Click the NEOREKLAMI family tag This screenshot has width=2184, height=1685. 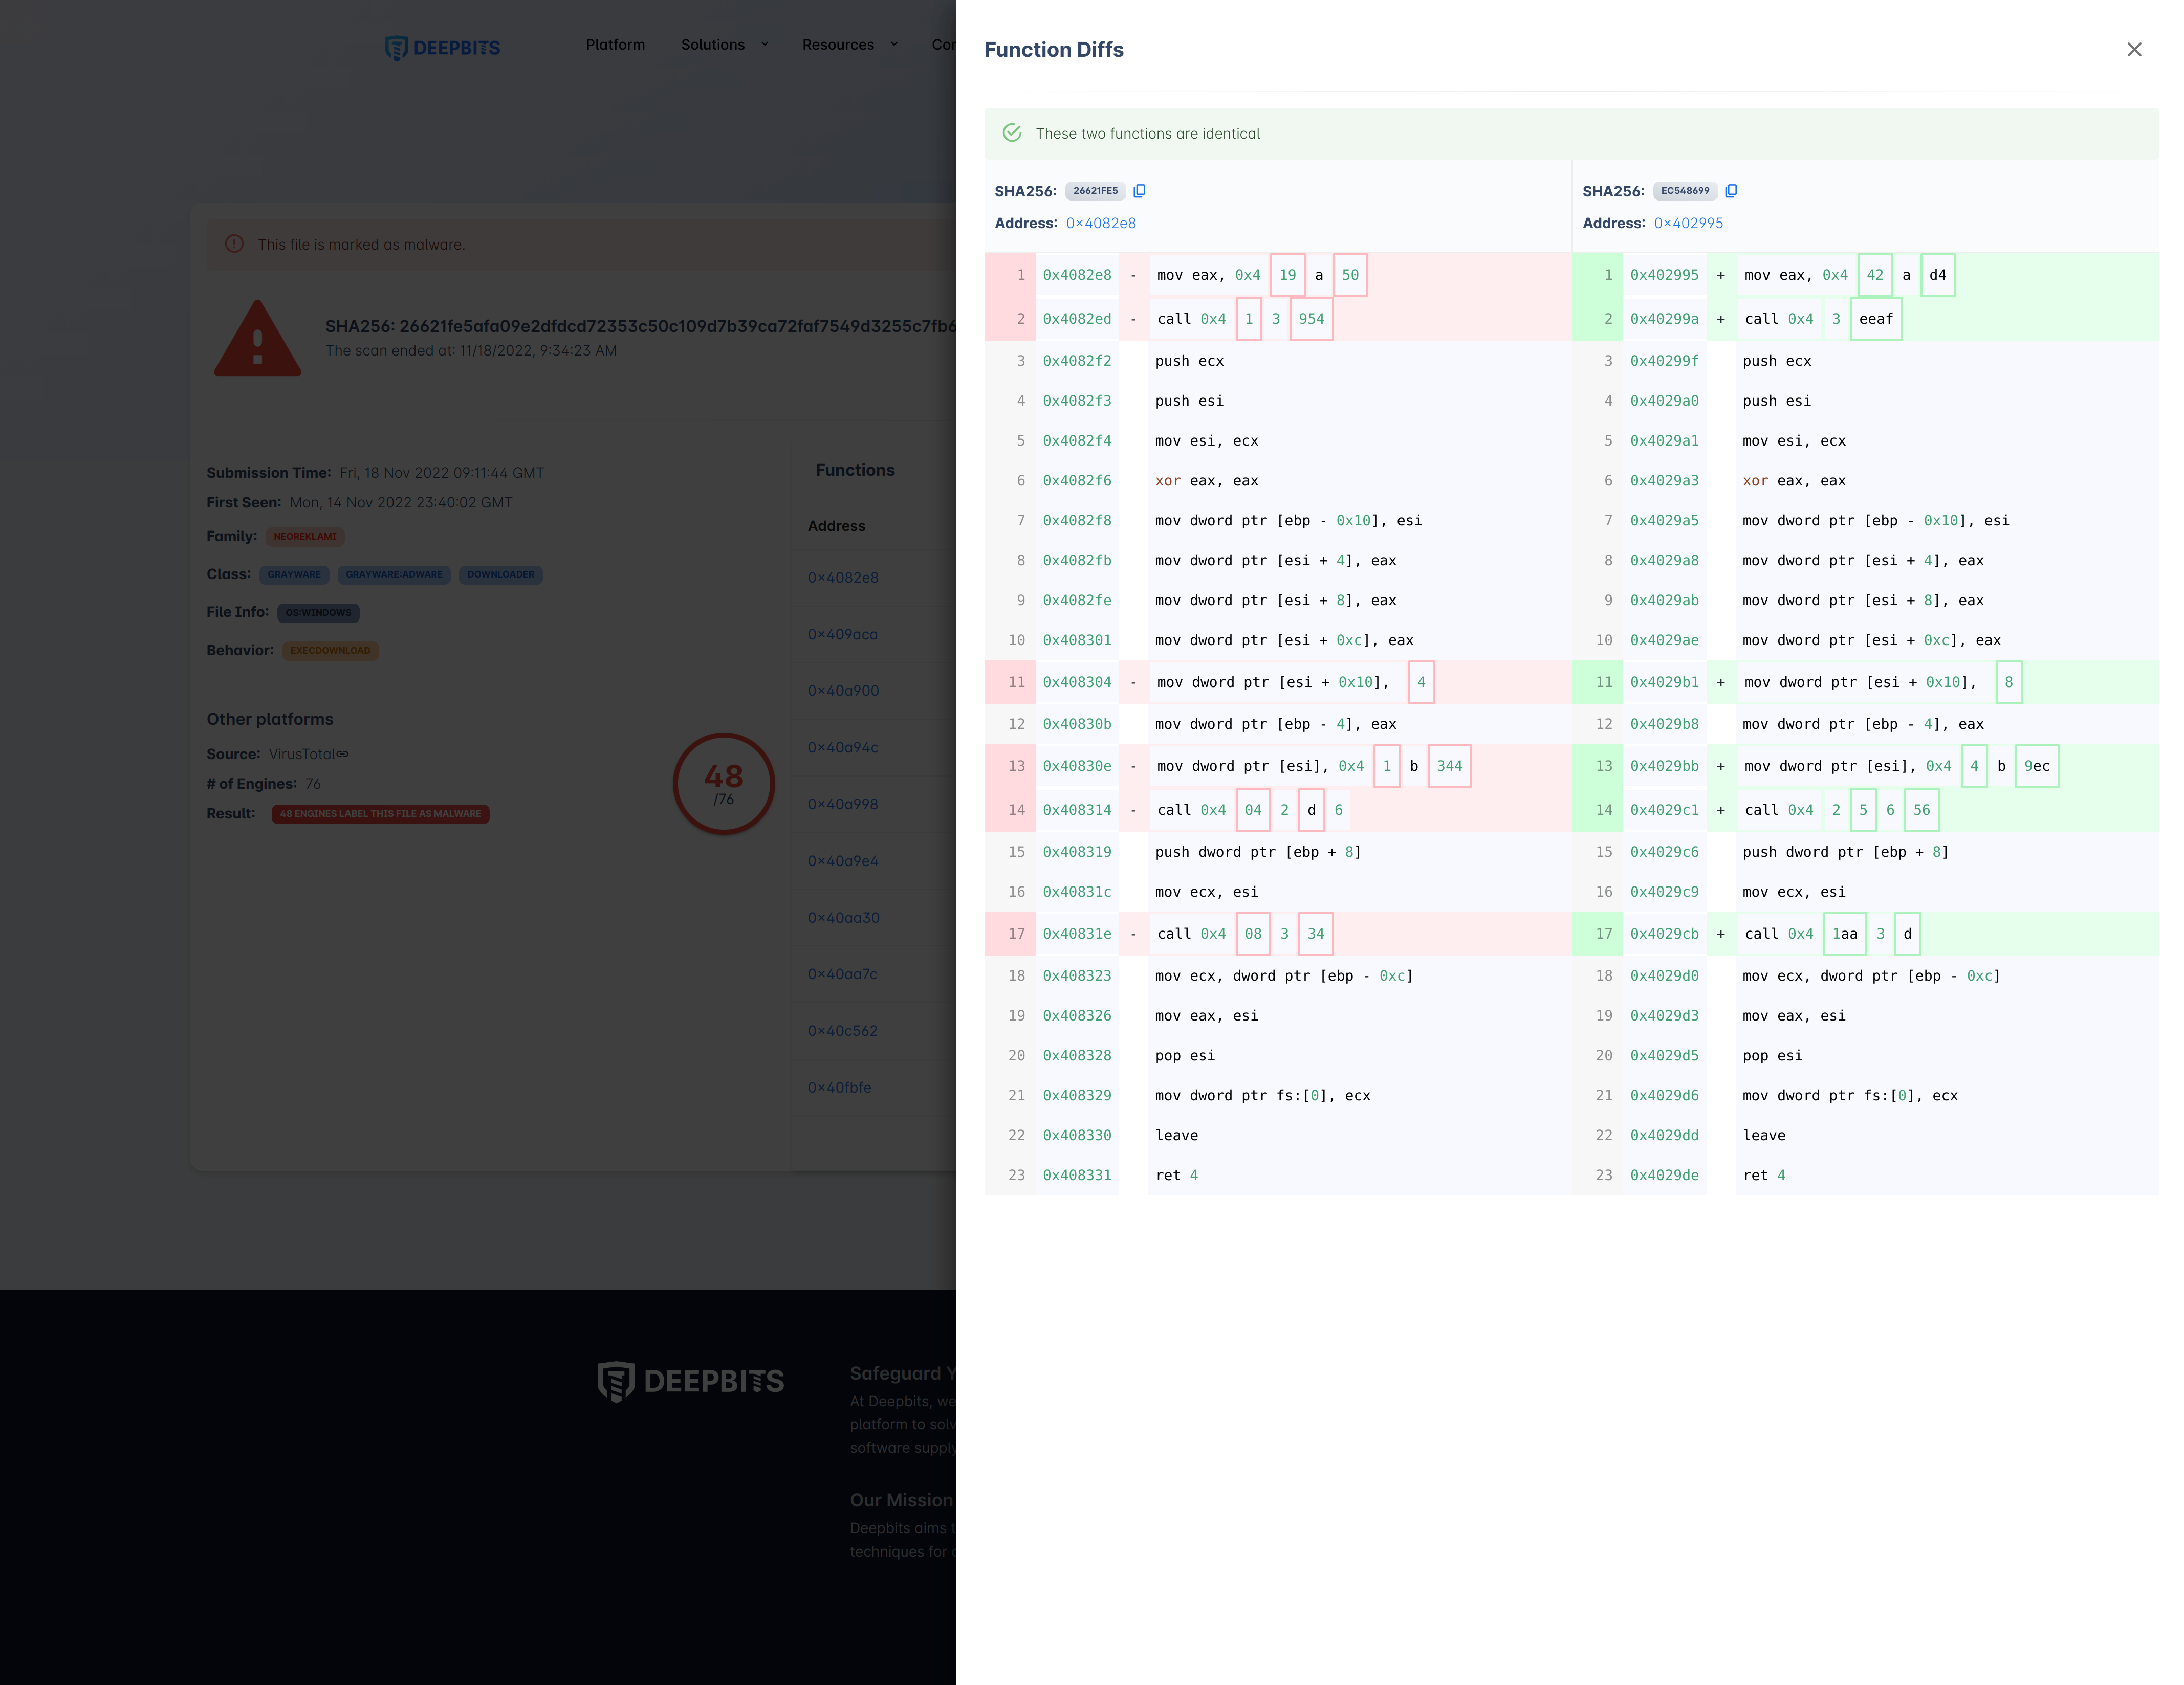[x=305, y=537]
